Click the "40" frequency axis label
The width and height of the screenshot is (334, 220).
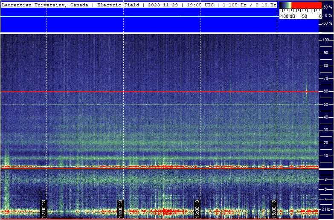tap(327, 117)
